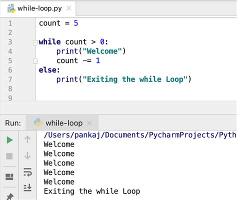Open the /Users/pankaj/Documents path link
The image size is (237, 200).
[139, 135]
